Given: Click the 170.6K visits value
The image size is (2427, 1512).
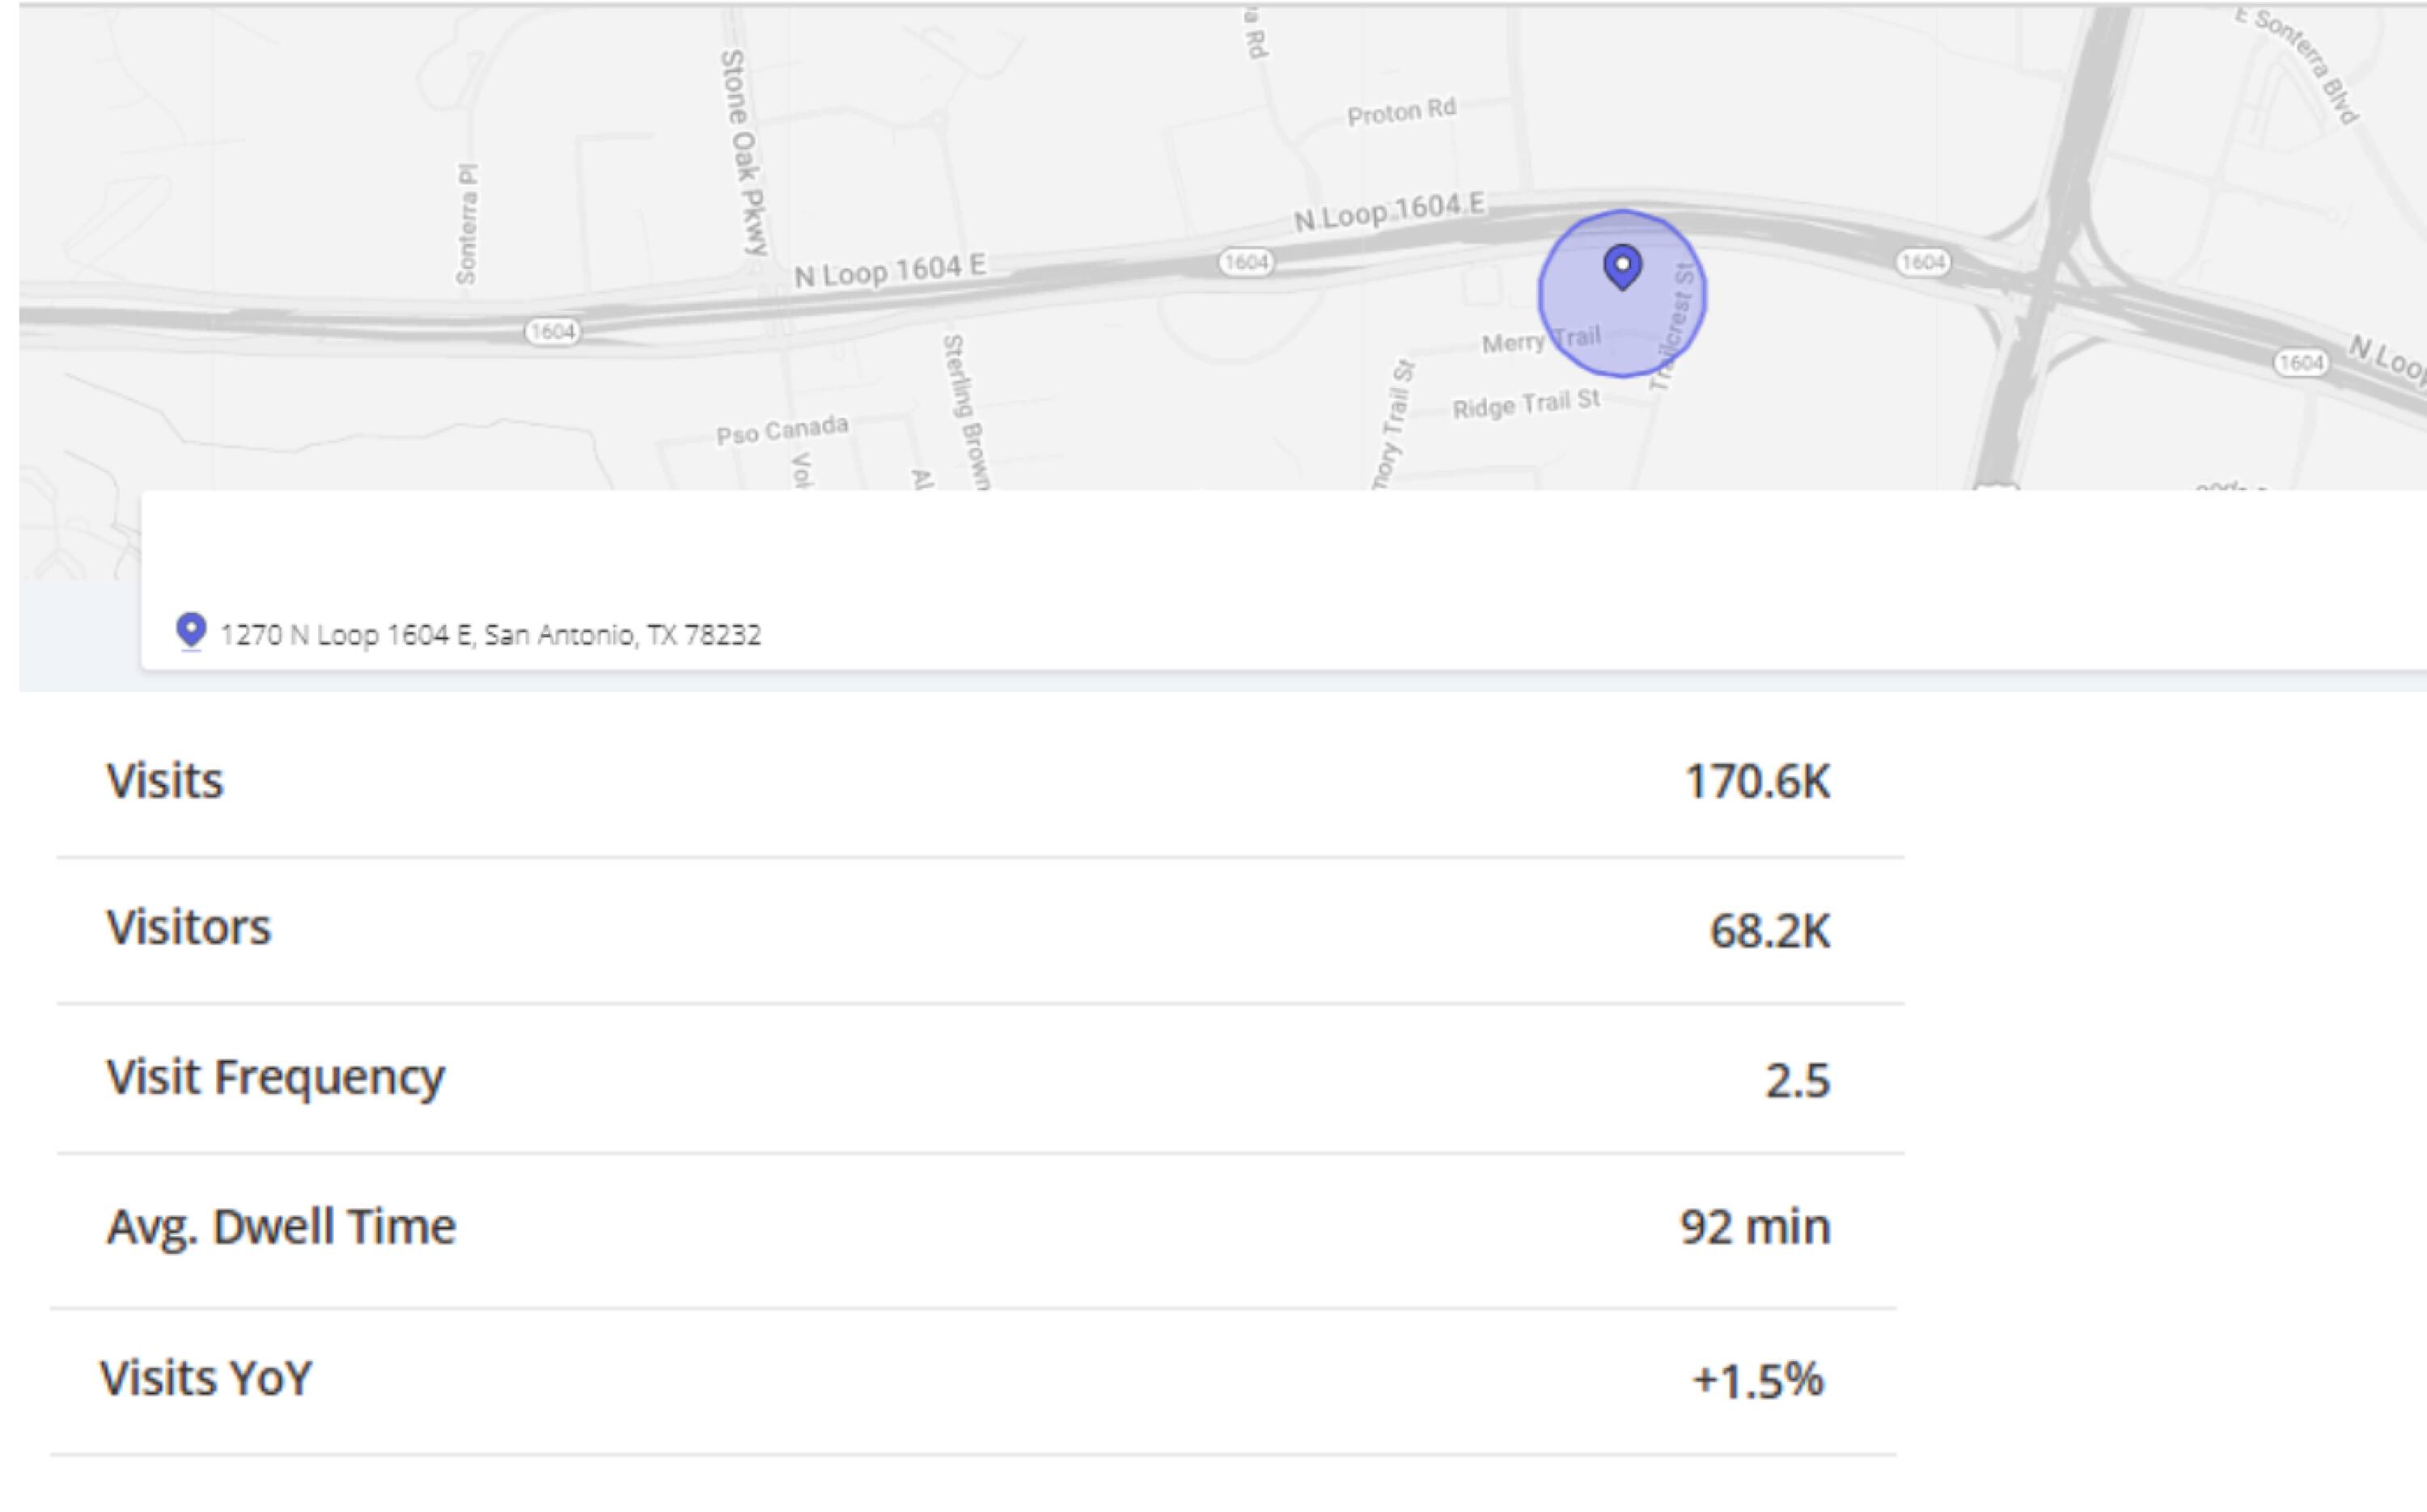Looking at the screenshot, I should 1756,782.
